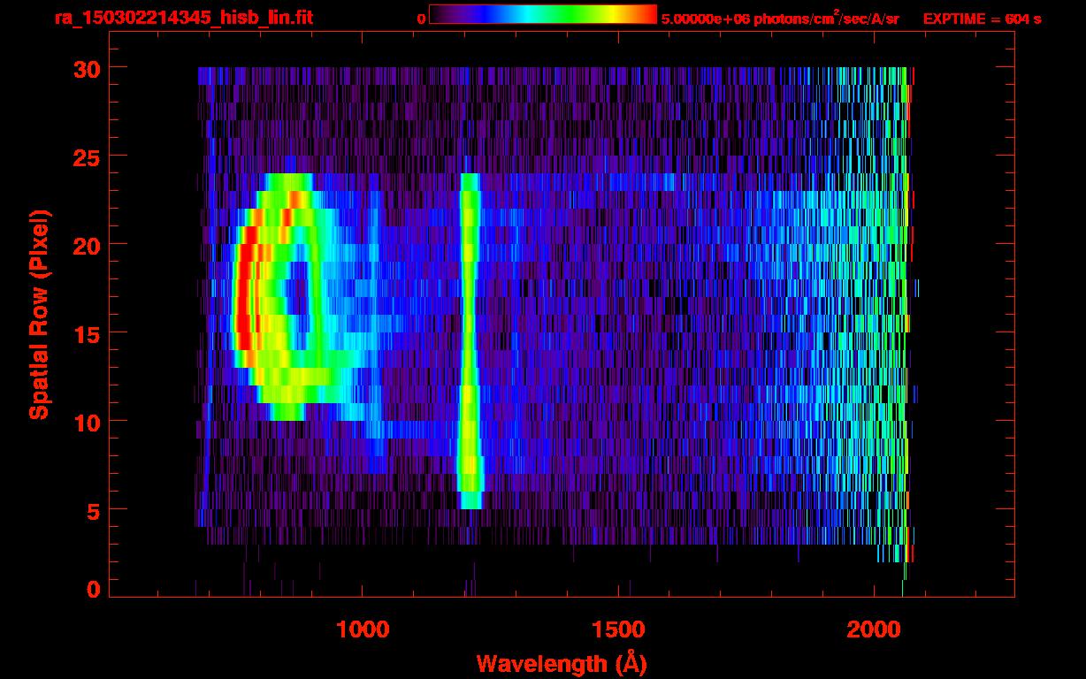Image resolution: width=1086 pixels, height=679 pixels.
Task: Click the bright vertical emission line near 1216 Å
Action: pos(470,341)
